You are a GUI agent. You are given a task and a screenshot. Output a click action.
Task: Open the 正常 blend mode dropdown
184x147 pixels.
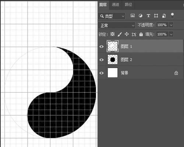point(117,25)
